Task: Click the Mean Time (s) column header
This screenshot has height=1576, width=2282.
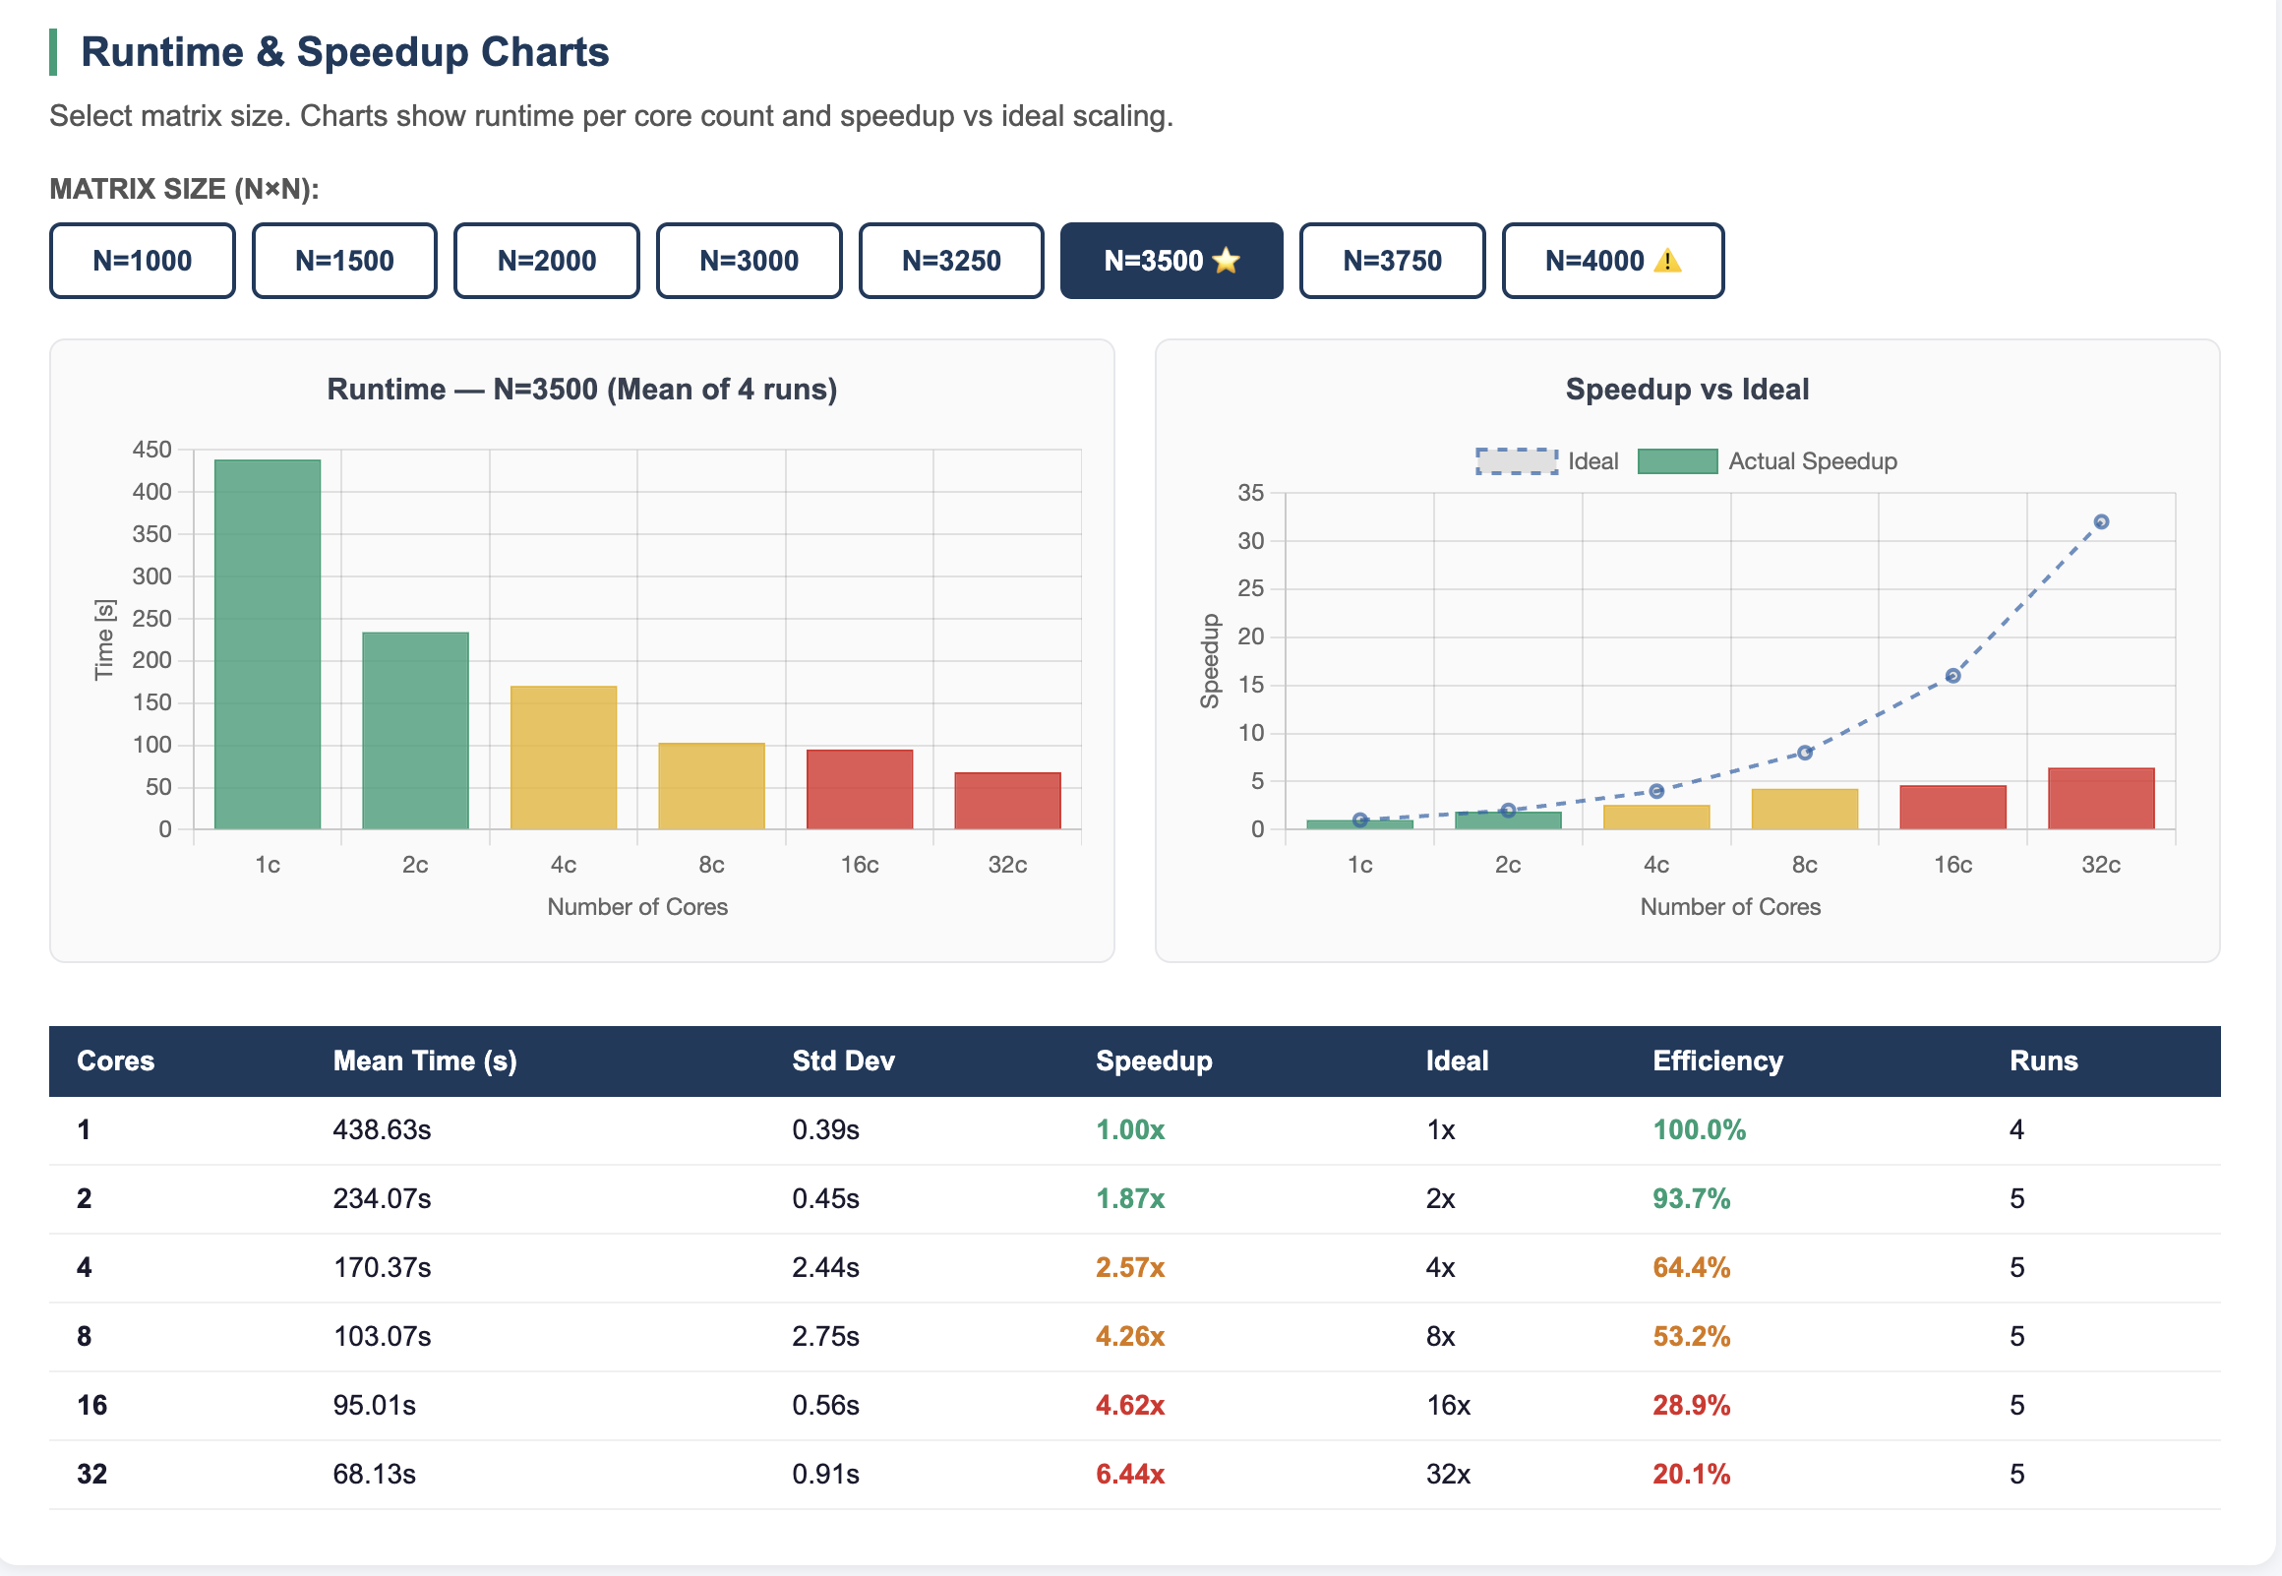Action: (x=425, y=1061)
